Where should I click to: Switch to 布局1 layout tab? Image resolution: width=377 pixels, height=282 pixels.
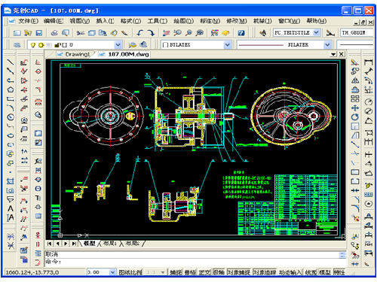(109, 244)
